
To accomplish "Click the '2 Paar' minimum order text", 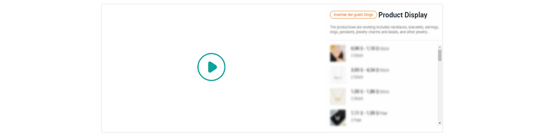I will click(356, 120).
